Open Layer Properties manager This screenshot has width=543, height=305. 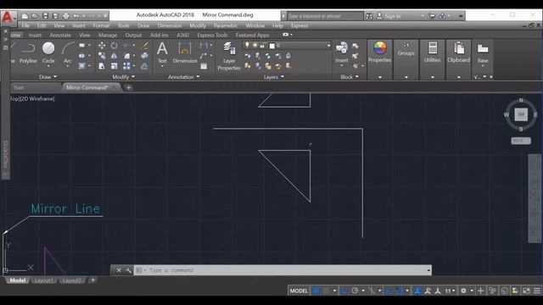click(229, 57)
